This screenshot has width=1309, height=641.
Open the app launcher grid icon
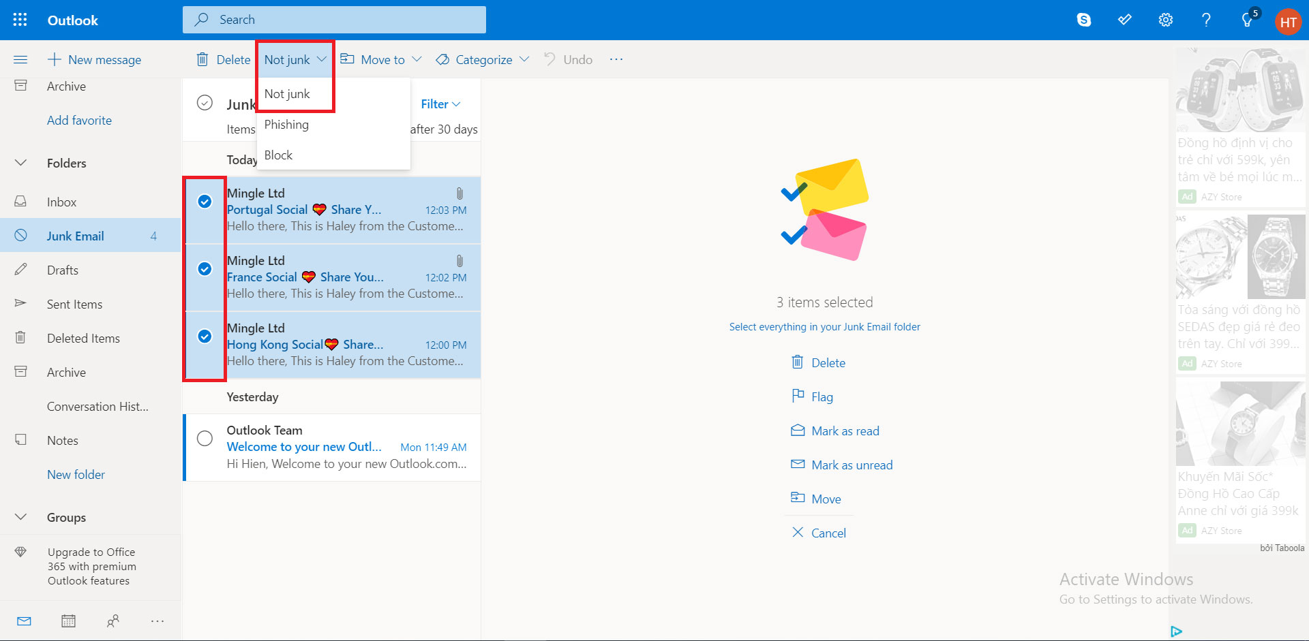point(20,20)
